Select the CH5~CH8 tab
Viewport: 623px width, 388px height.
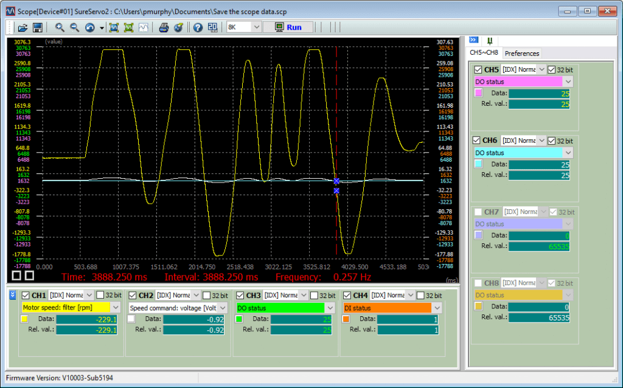[x=484, y=53]
